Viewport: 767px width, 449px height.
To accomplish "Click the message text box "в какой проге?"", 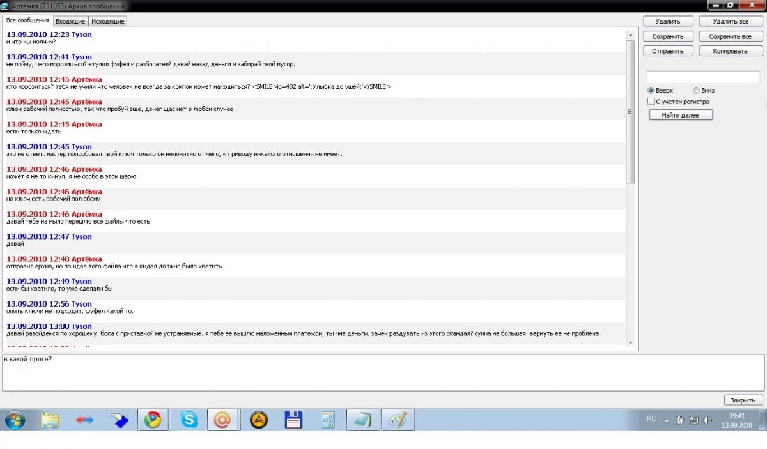I will coord(383,372).
